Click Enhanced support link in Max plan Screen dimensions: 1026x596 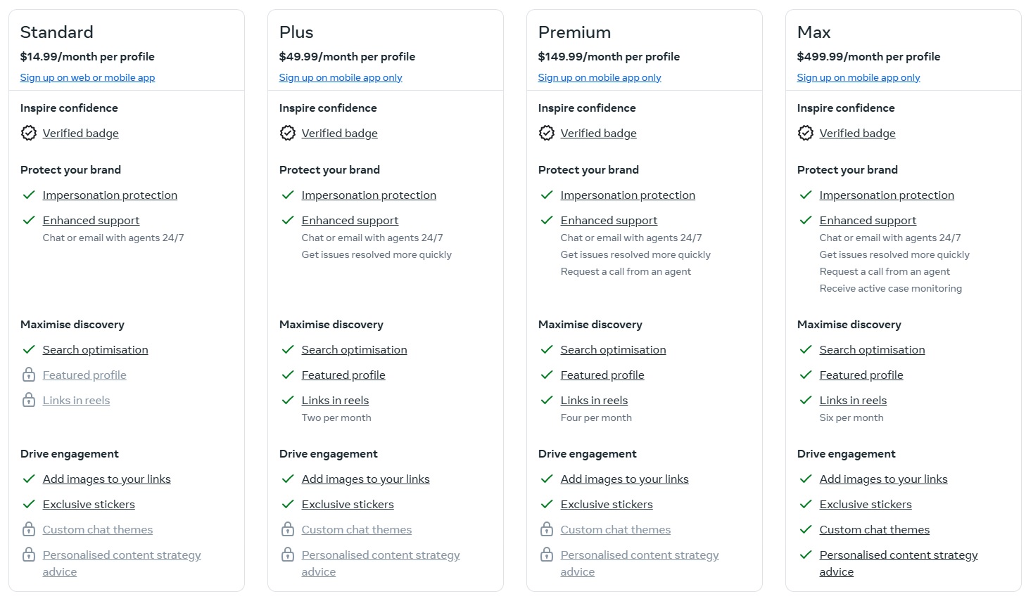pyautogui.click(x=868, y=220)
